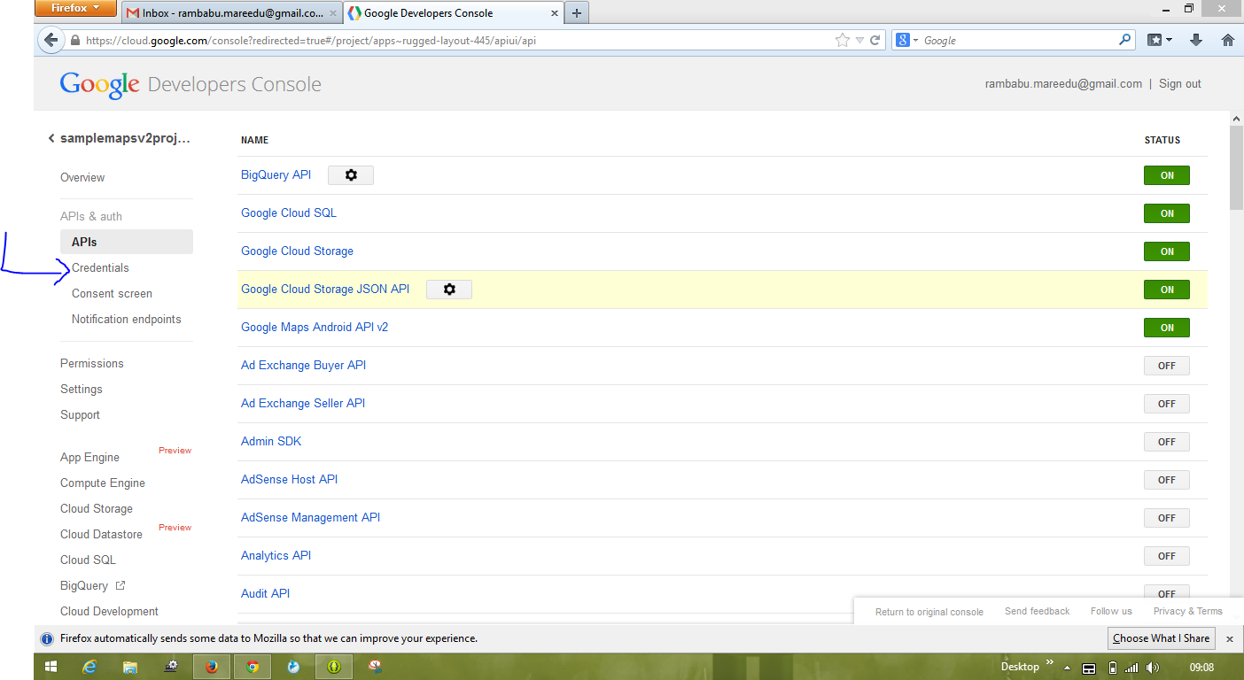Enable the AdSense Host API
This screenshot has height=680, width=1244.
point(1167,480)
